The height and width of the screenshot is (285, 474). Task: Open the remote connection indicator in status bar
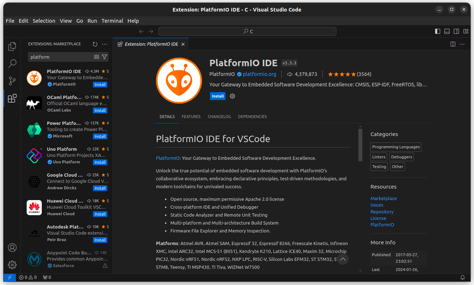coord(9,277)
